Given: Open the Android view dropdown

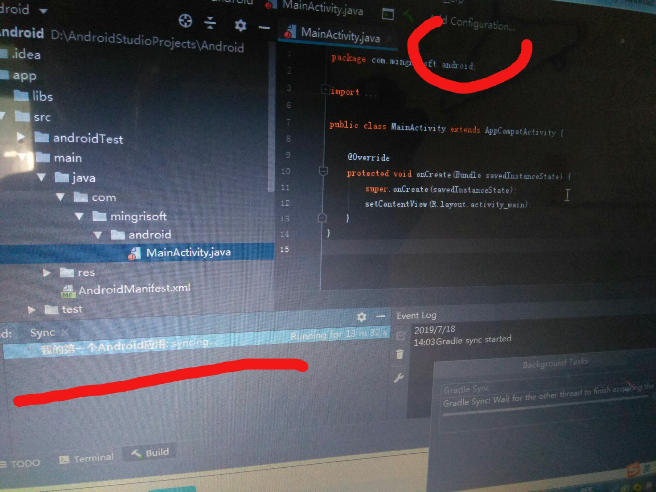Looking at the screenshot, I should [x=43, y=11].
